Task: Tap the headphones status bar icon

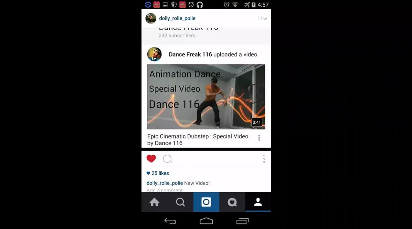Action: pos(200,5)
